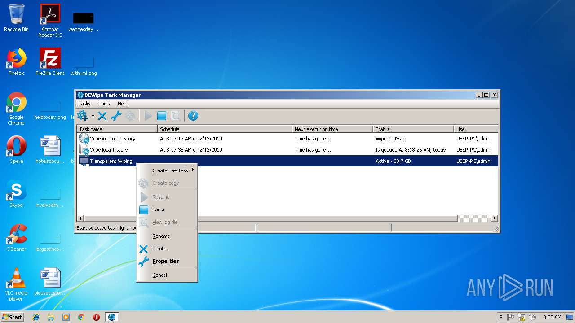Open Internet Explorer from the taskbar
The width and height of the screenshot is (575, 323).
coord(36,317)
